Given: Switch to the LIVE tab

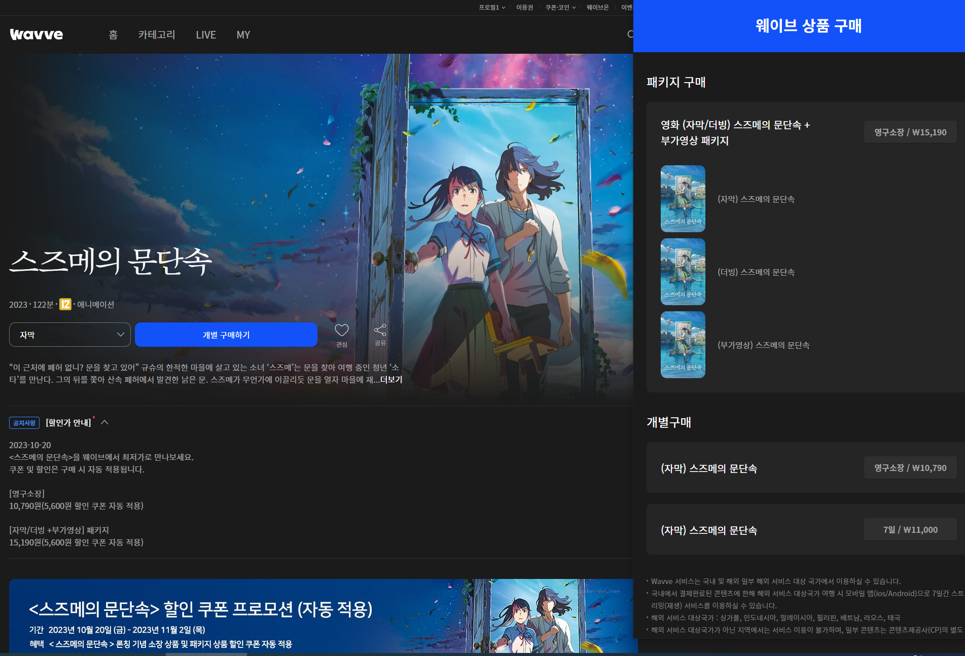Looking at the screenshot, I should (x=206, y=34).
